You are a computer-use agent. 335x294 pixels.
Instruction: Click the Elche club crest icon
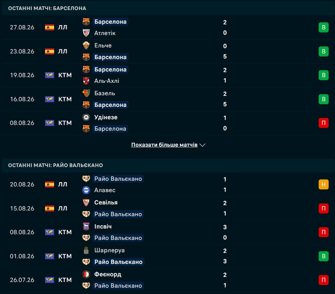pyautogui.click(x=86, y=45)
